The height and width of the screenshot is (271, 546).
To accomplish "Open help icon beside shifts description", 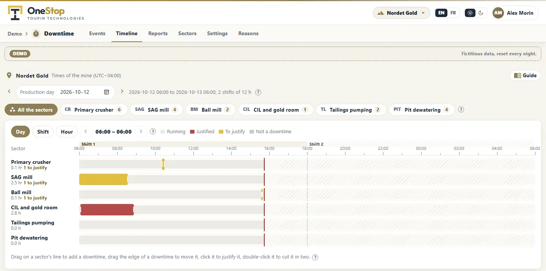I will [x=258, y=92].
